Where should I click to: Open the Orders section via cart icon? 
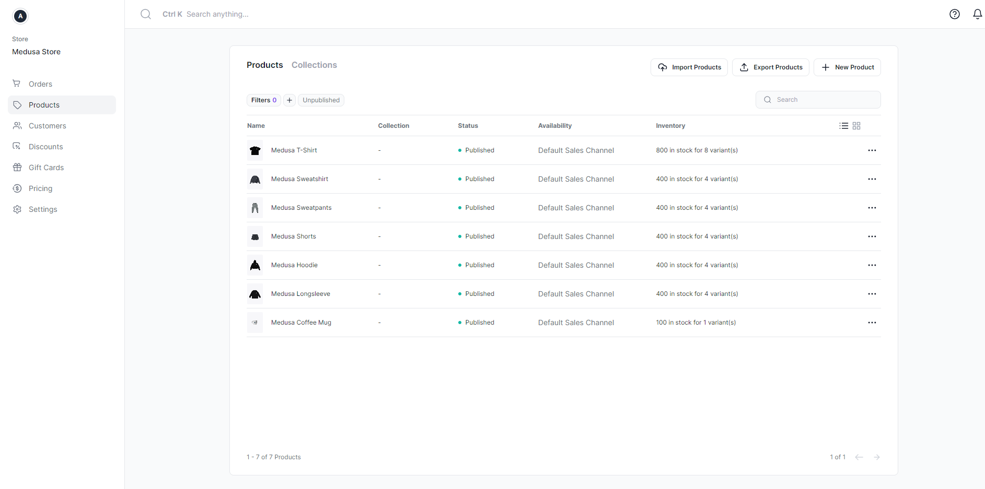point(17,84)
